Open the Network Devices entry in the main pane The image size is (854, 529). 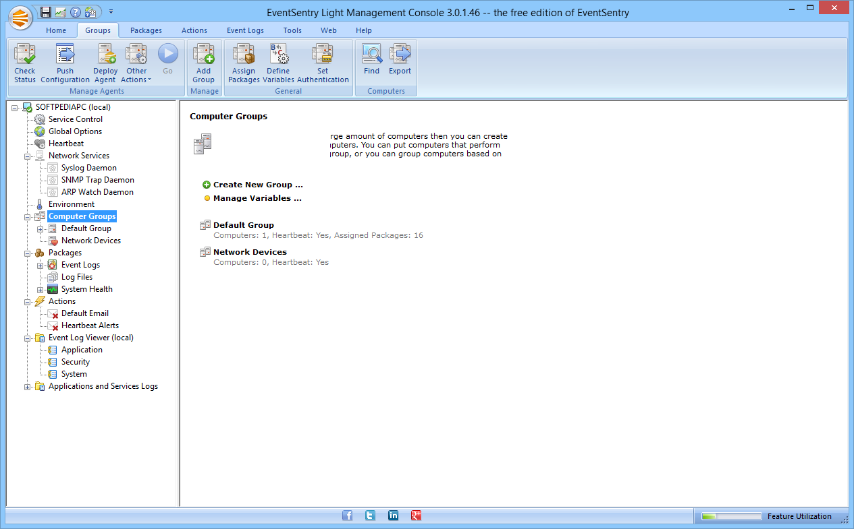point(250,252)
